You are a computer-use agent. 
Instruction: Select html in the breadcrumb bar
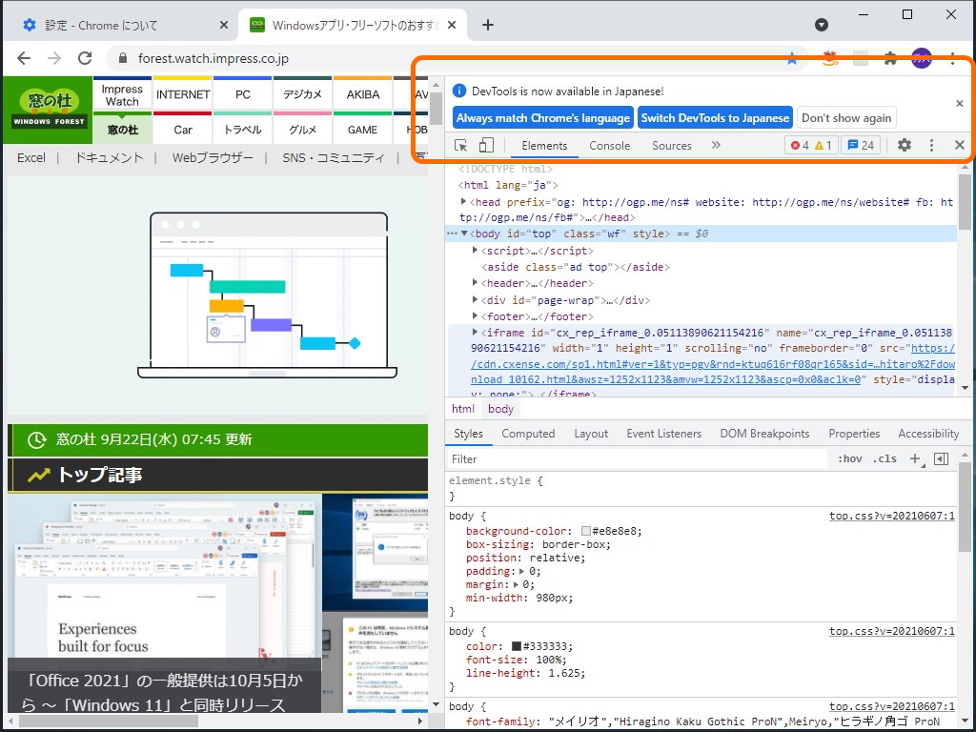click(x=462, y=409)
